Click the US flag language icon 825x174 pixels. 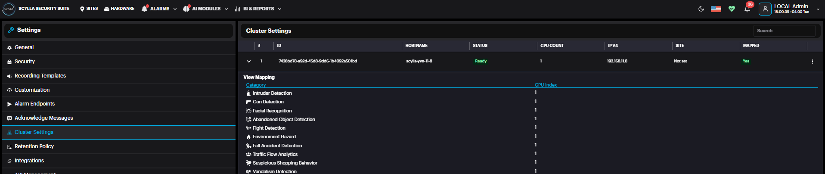click(716, 9)
